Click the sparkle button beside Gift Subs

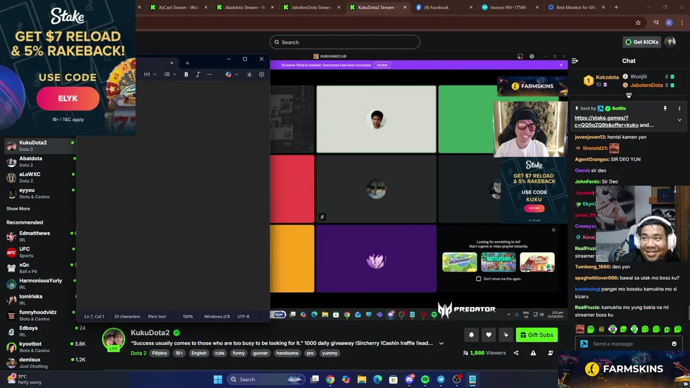coord(506,335)
